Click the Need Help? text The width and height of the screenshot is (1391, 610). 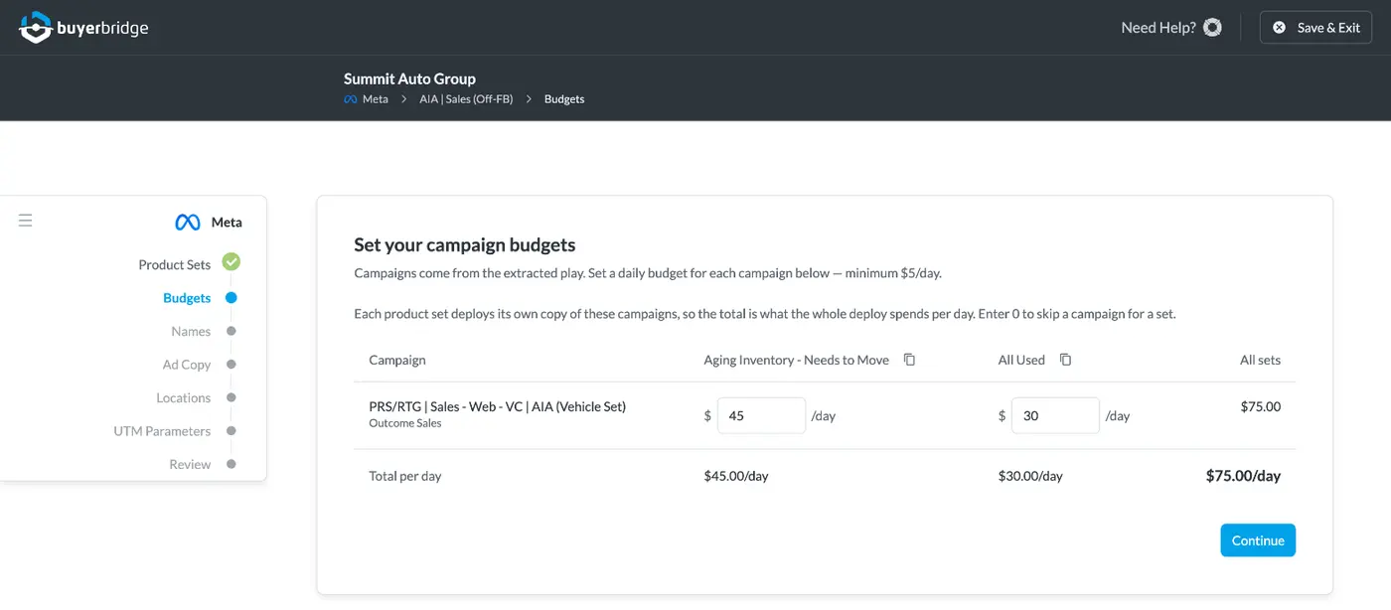pos(1159,28)
